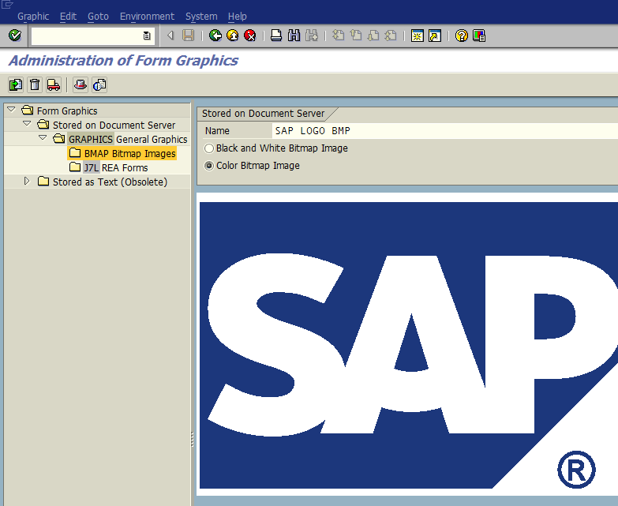Click the red Cancel icon
The width and height of the screenshot is (618, 506).
250,36
